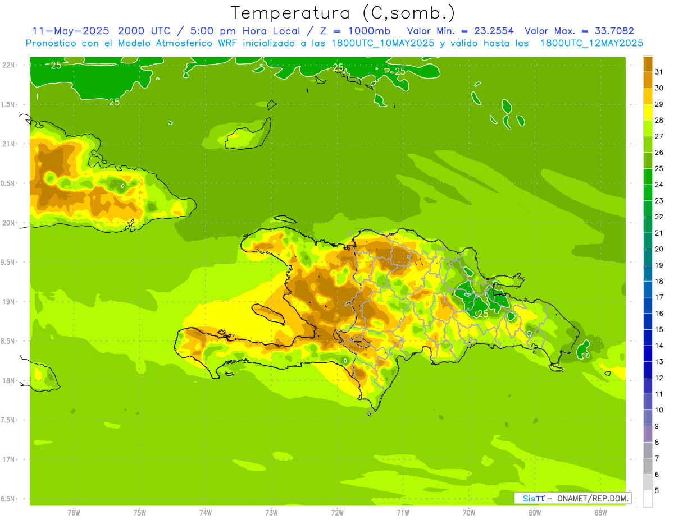This screenshot has width=674, height=520.
Task: Click the 22N latitude axis label
Action: pyautogui.click(x=8, y=65)
